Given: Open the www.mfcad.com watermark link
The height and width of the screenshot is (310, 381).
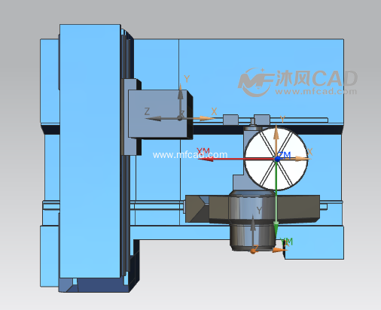Looking at the screenshot, I should [190, 155].
